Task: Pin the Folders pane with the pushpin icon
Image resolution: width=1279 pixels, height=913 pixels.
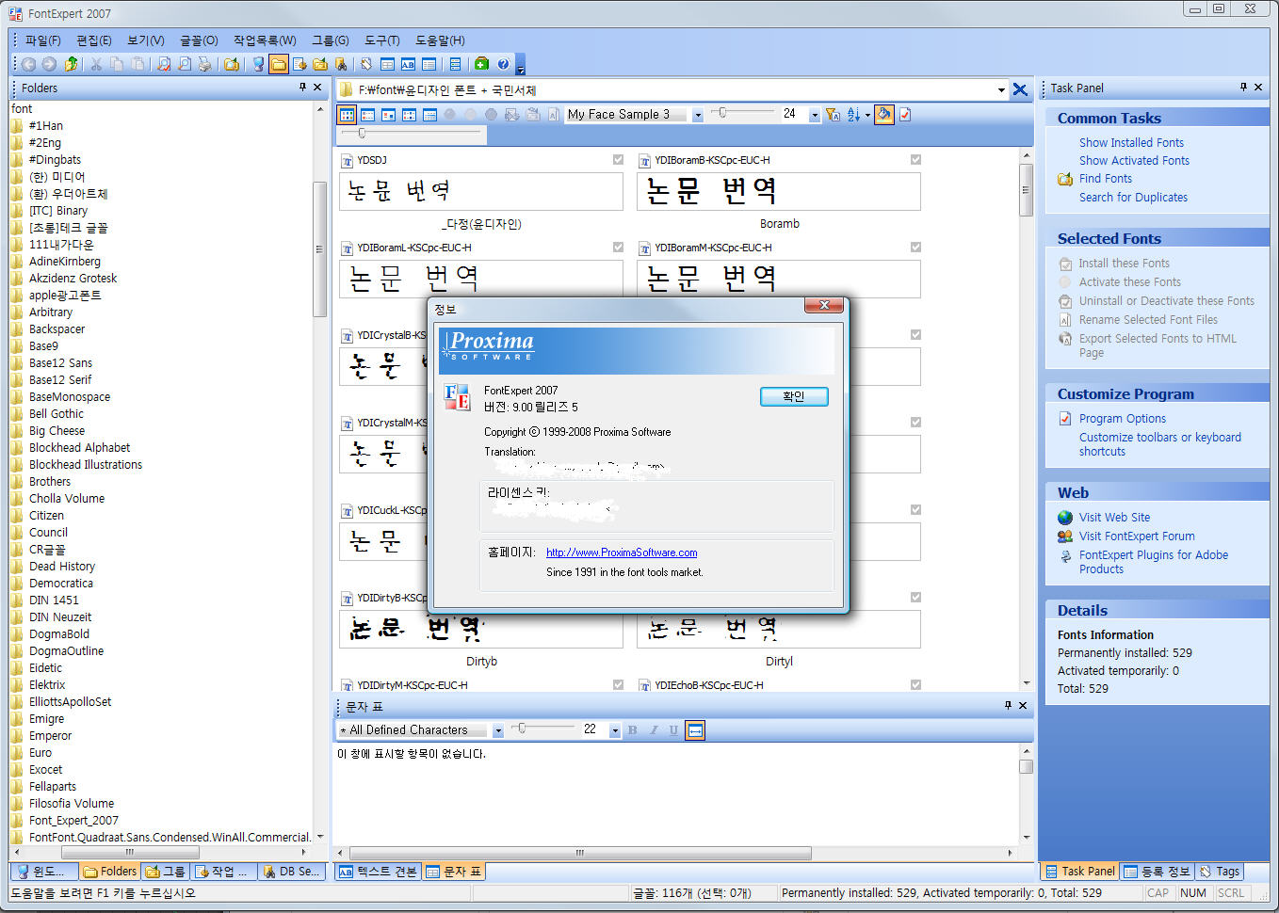Action: click(302, 87)
